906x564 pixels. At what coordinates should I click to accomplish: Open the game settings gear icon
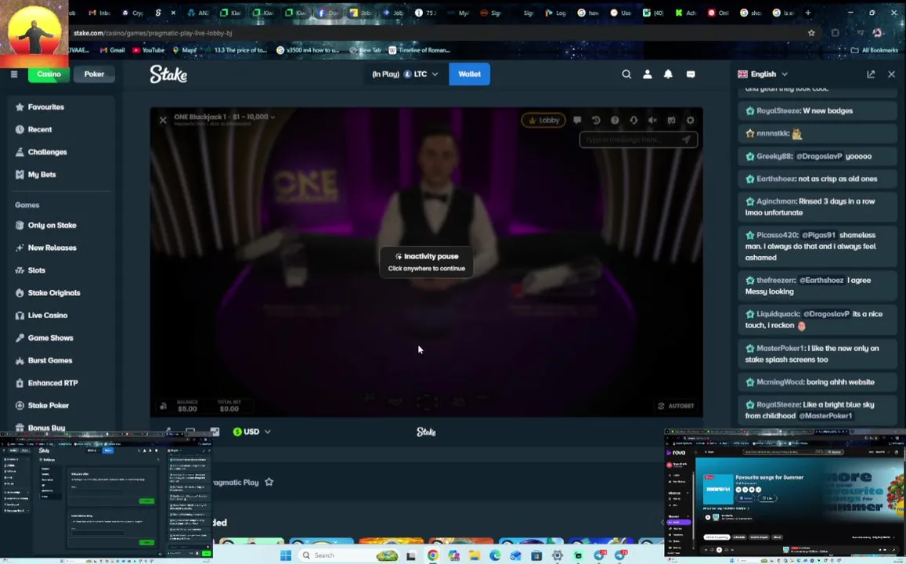pos(691,120)
